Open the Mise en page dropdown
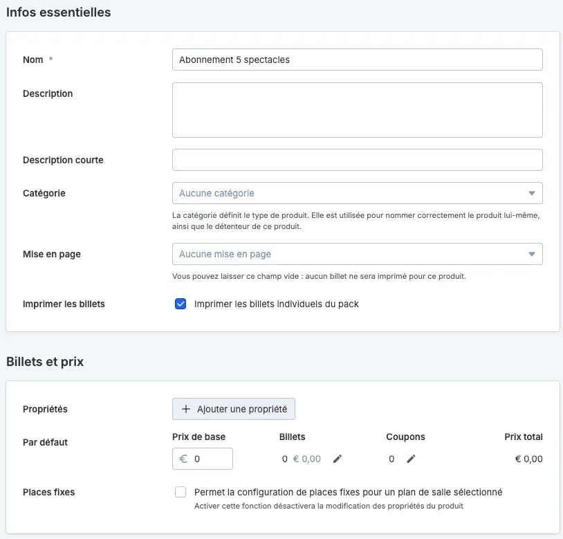This screenshot has width=563, height=539. (x=358, y=254)
